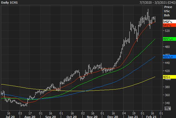Image resolution: width=176 pixels, height=118 pixels.
Task: Click the Daily 1CH1 chart title
Action: click(x=9, y=2)
